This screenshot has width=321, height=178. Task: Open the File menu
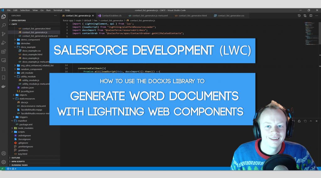[9, 10]
